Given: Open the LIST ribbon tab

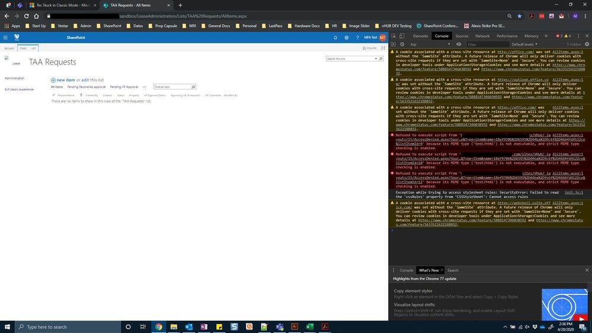Looking at the screenshot, I should [x=34, y=49].
